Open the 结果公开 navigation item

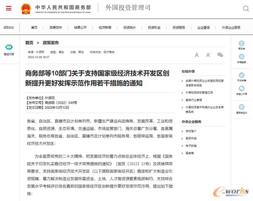pyautogui.click(x=81, y=27)
